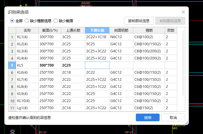Click the 粘贴图纸信息 button
The width and height of the screenshot is (203, 134).
click(170, 21)
